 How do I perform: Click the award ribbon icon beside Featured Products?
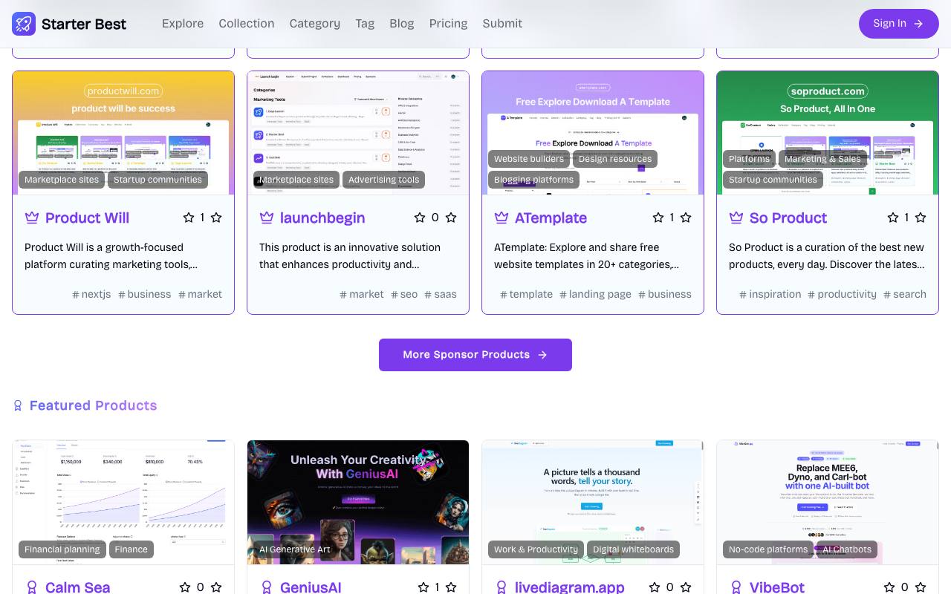click(18, 405)
